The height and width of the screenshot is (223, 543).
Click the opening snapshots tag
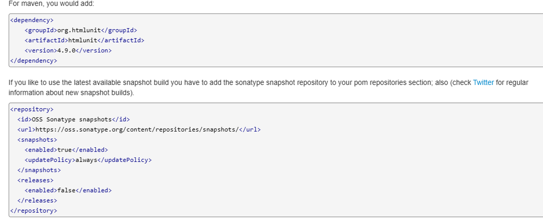pos(37,140)
